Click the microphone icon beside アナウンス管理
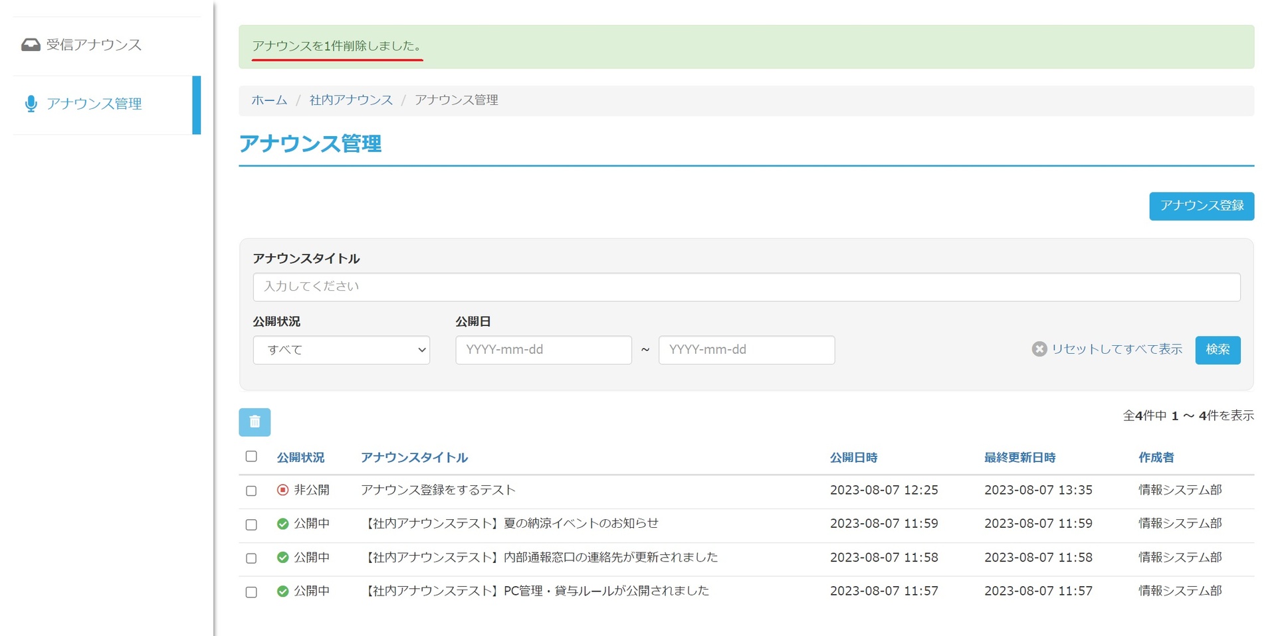The width and height of the screenshot is (1276, 636). click(x=31, y=104)
